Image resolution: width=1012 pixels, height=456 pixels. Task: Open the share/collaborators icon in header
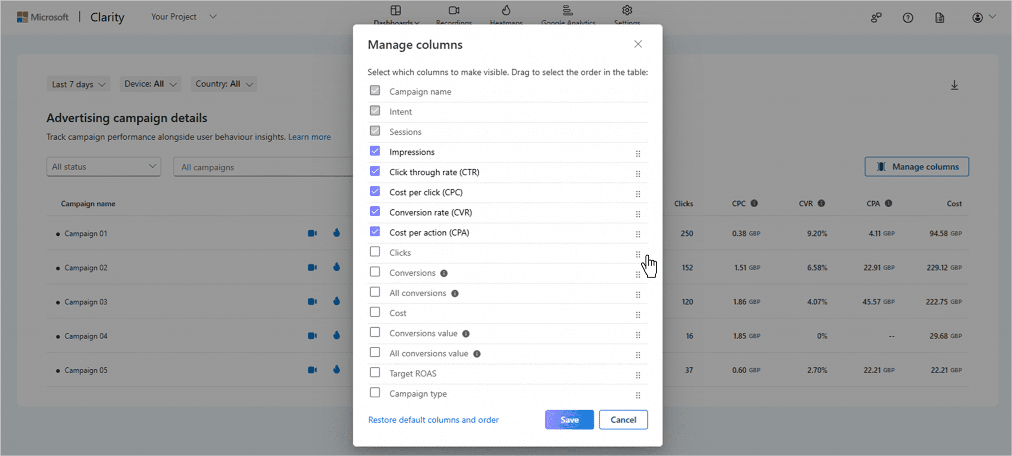pos(876,18)
